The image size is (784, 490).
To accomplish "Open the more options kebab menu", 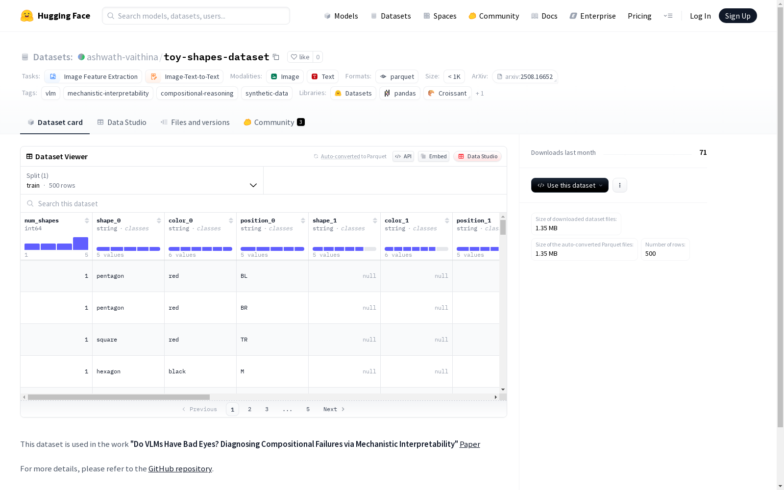I will pos(620,185).
